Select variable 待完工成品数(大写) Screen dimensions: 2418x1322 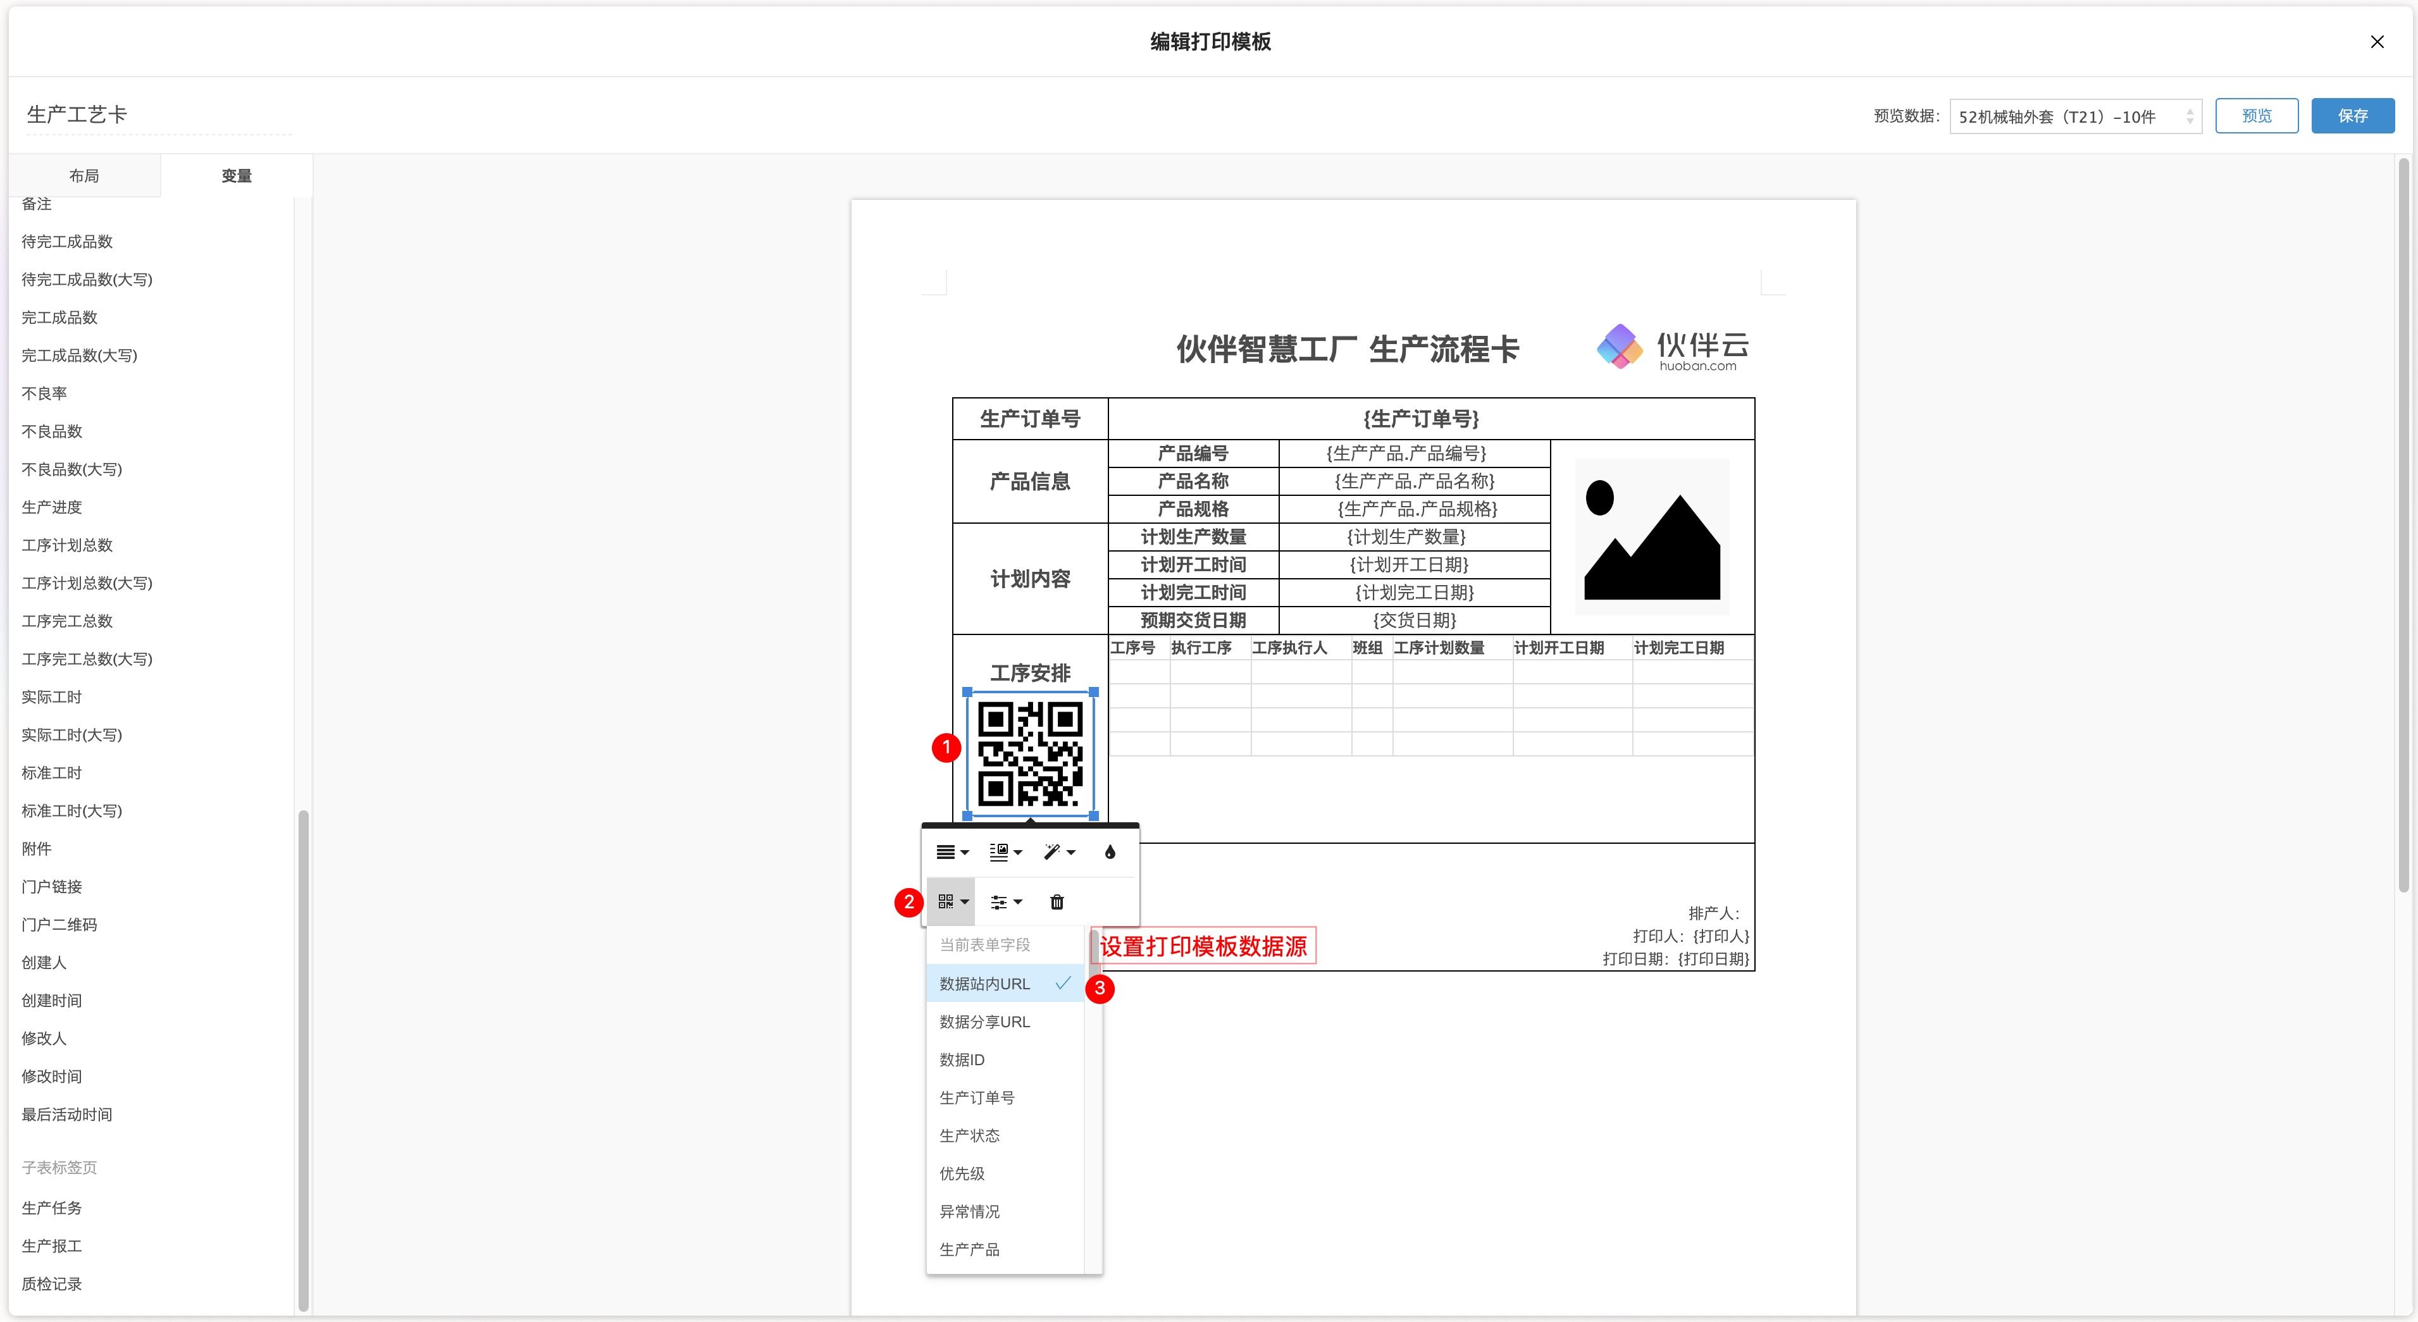click(x=87, y=280)
